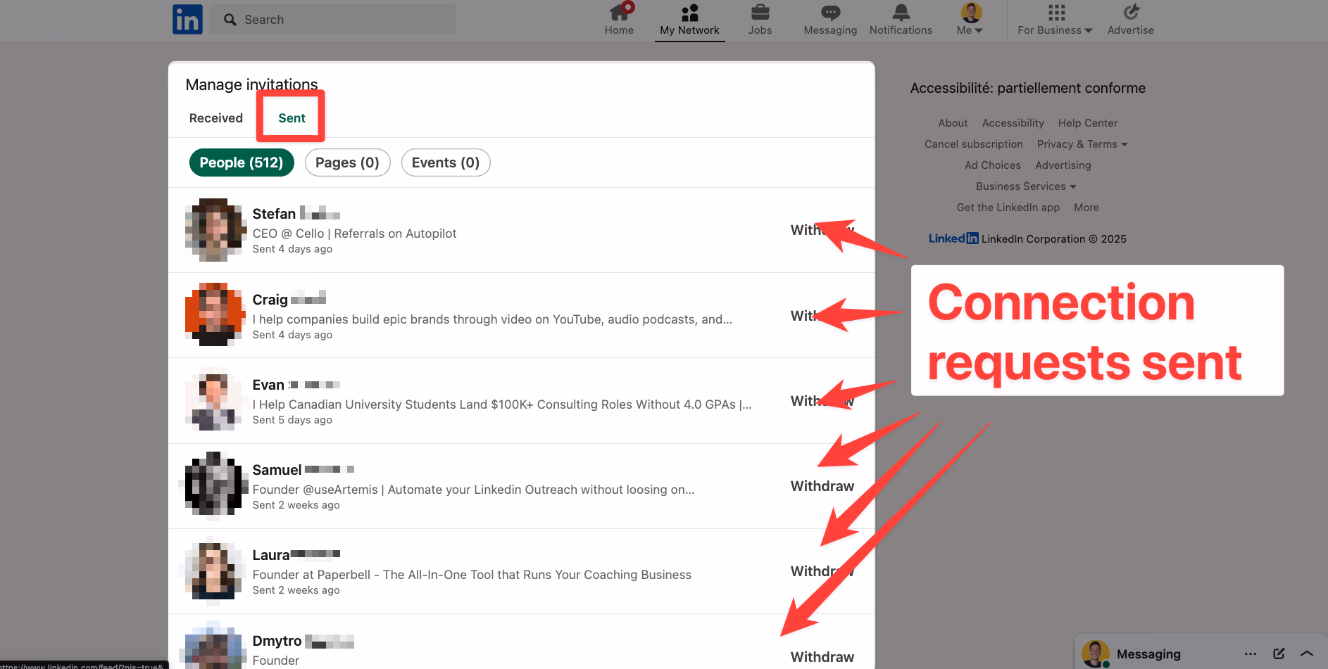Switch to the Received tab
This screenshot has height=669, width=1328.
point(216,118)
